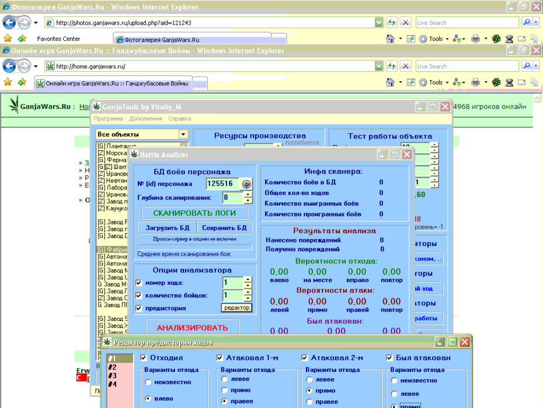This screenshot has height=408, width=543.
Task: Stop loading the home.ganjawars.ru page
Action: click(406, 66)
